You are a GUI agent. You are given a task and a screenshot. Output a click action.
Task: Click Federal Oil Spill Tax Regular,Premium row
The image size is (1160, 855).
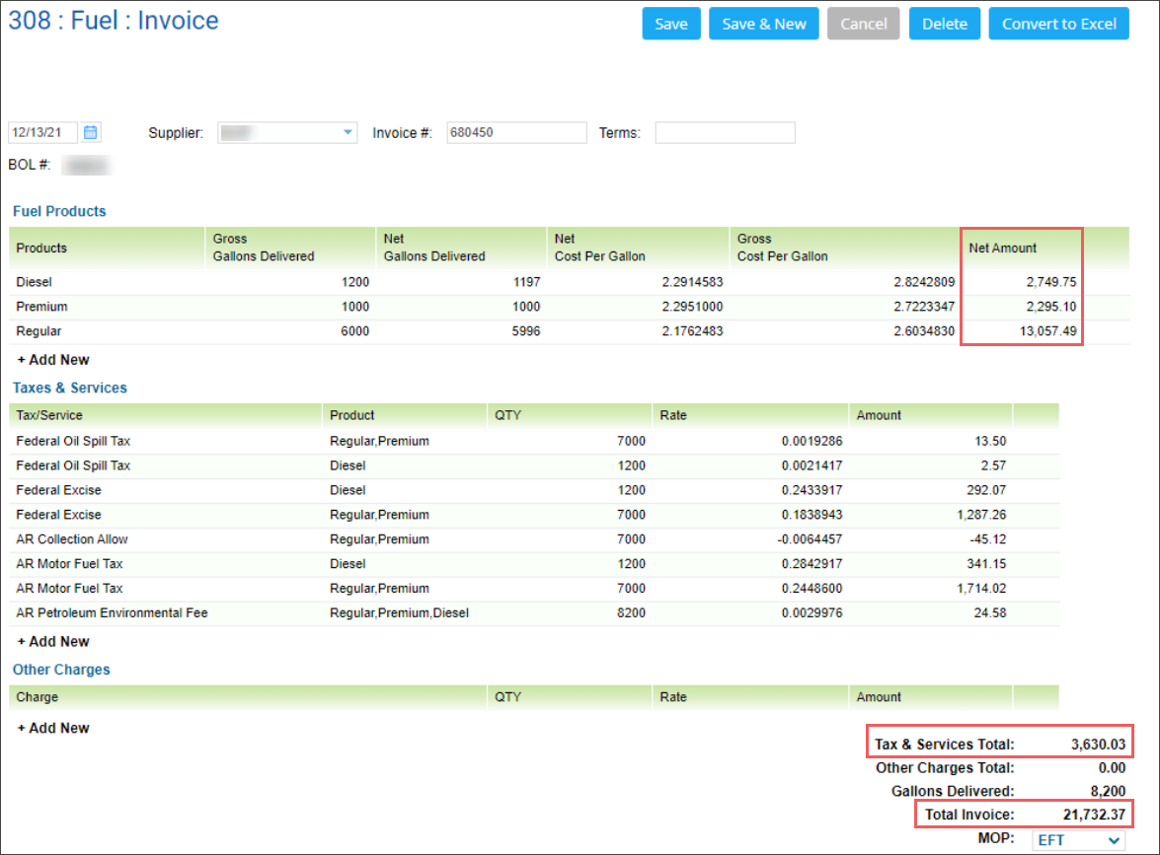[533, 441]
